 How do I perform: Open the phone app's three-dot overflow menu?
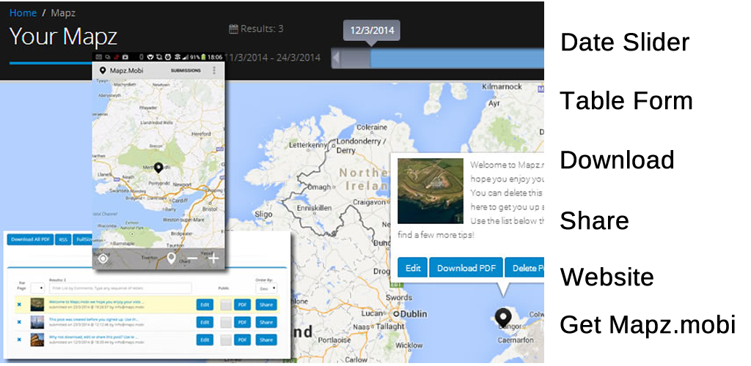coord(214,71)
